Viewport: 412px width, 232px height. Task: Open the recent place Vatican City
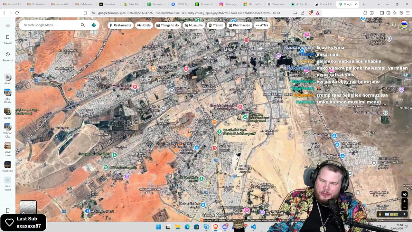[x=8, y=130]
